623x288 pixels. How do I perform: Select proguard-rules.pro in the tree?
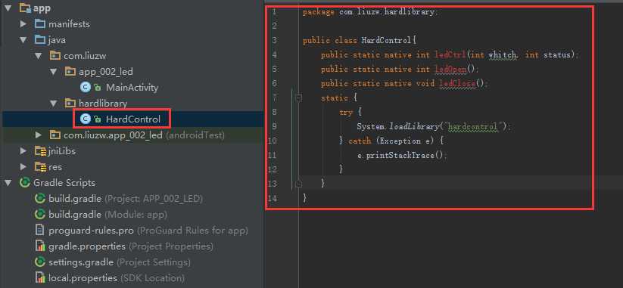pyautogui.click(x=148, y=231)
